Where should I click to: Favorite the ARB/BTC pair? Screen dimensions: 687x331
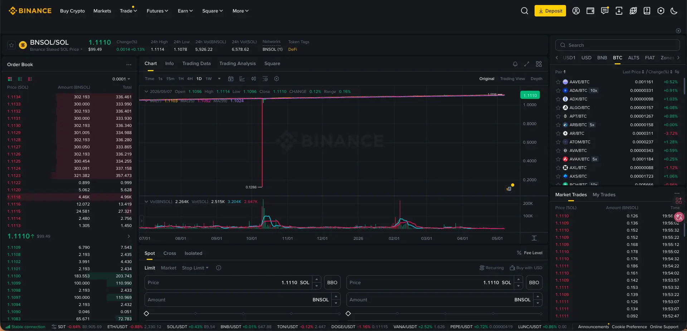point(558,125)
